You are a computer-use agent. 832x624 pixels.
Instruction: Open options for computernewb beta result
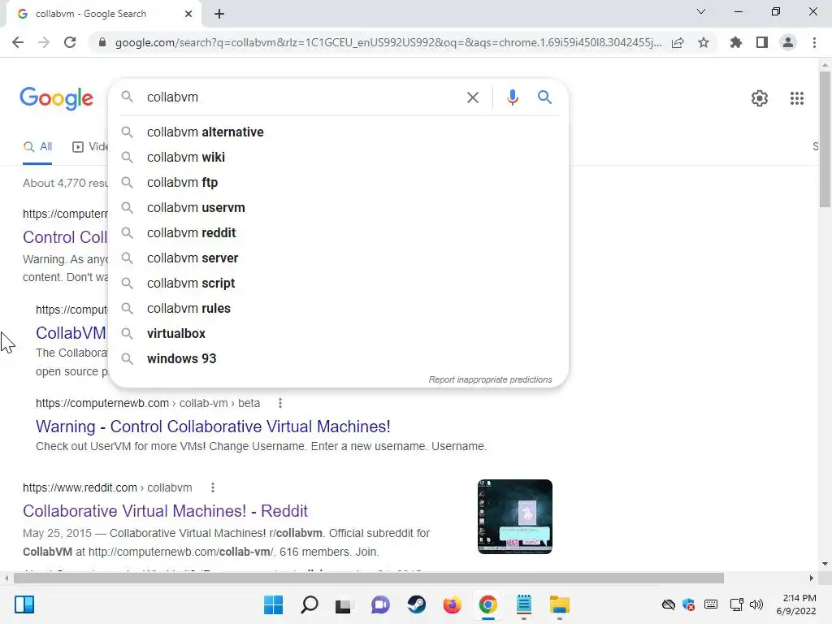(x=280, y=403)
